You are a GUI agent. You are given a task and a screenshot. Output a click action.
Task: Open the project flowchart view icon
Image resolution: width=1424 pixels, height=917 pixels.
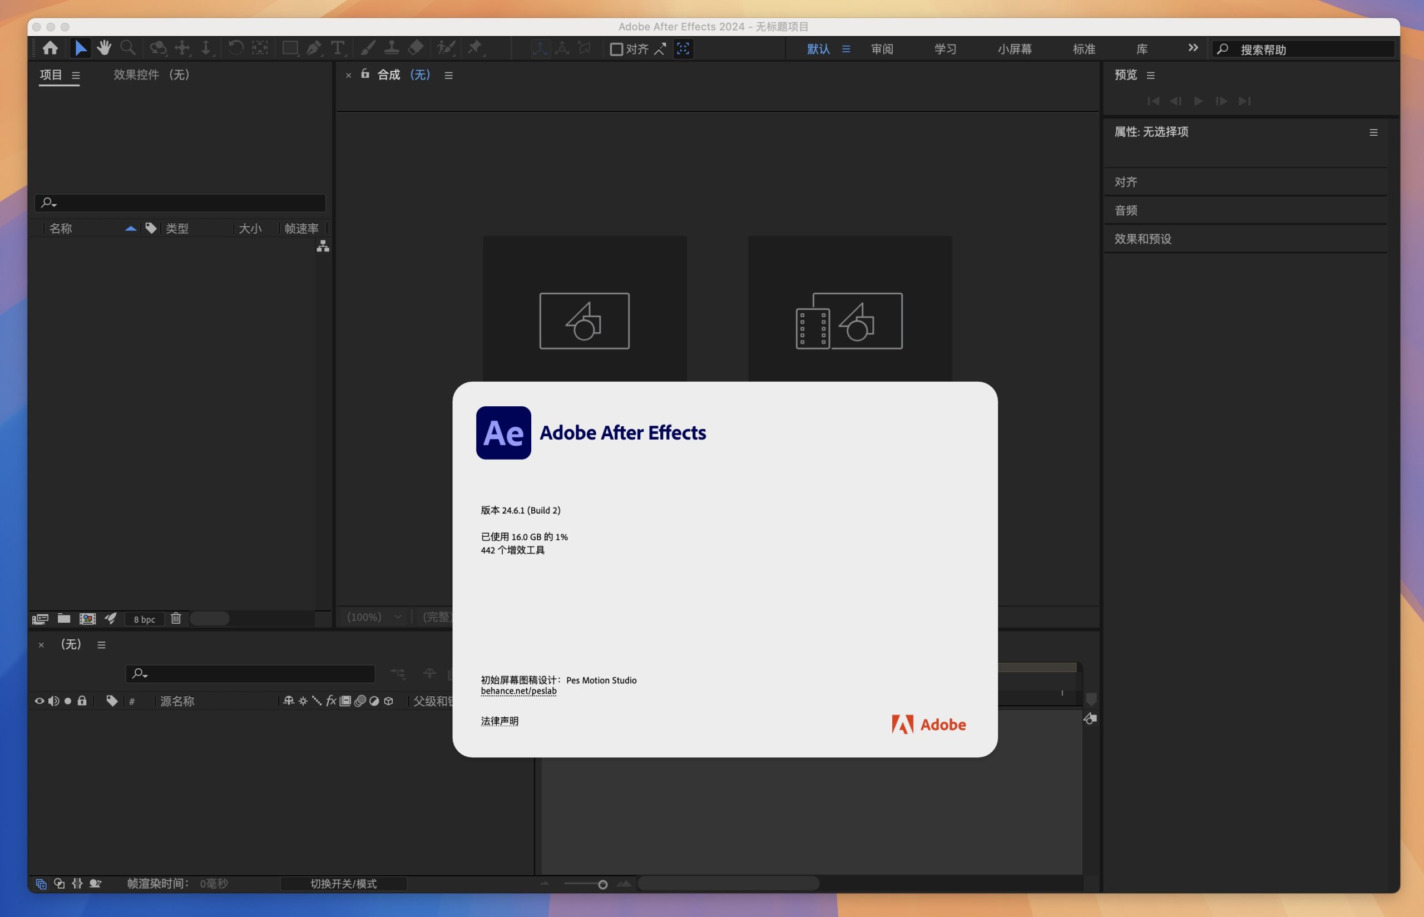click(323, 246)
